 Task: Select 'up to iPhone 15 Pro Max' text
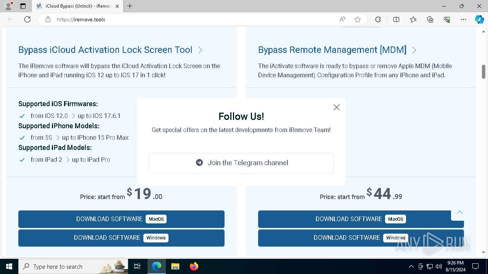(x=95, y=137)
